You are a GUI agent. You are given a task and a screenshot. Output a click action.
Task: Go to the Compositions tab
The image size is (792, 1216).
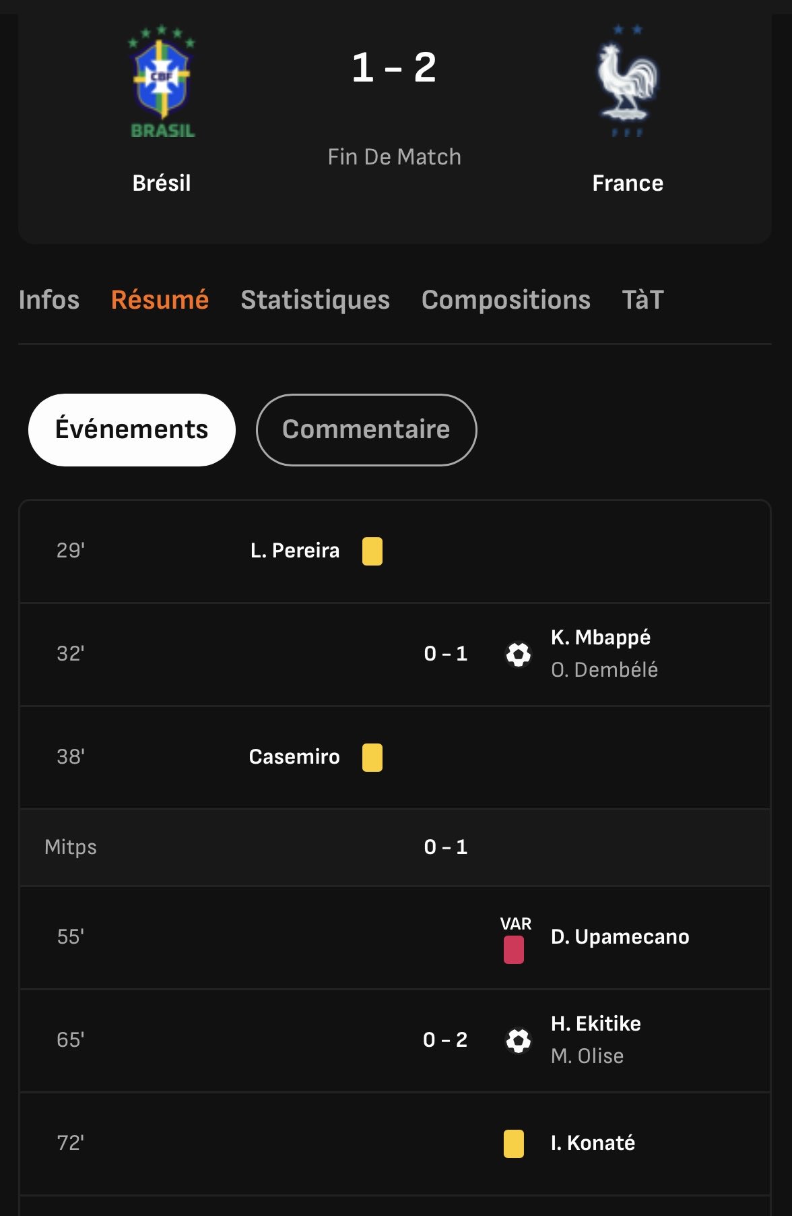[506, 300]
